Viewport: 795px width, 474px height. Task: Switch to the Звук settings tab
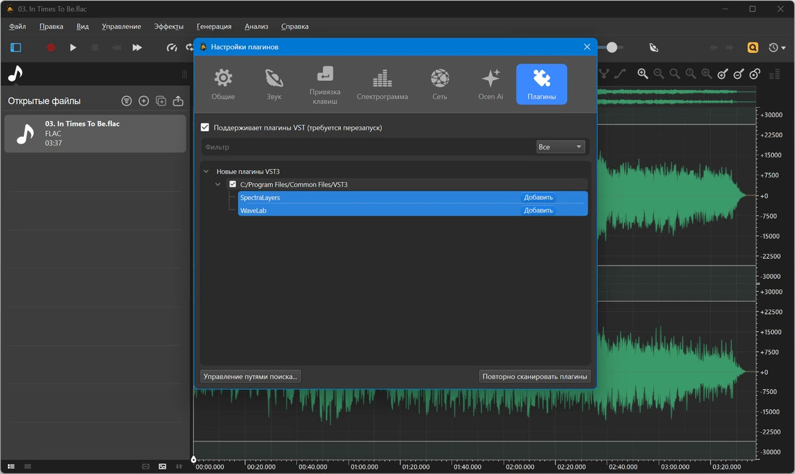[274, 84]
